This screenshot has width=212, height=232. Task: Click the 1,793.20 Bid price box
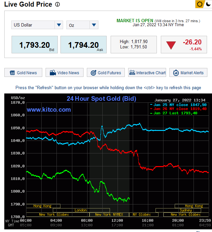tap(35, 44)
